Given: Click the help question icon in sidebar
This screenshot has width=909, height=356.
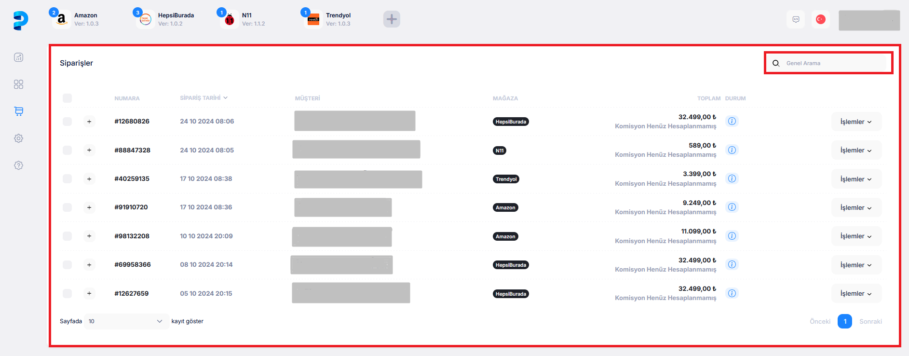Looking at the screenshot, I should (18, 165).
